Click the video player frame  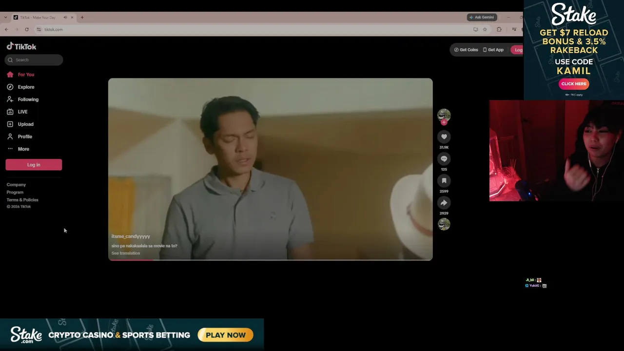[x=270, y=169]
